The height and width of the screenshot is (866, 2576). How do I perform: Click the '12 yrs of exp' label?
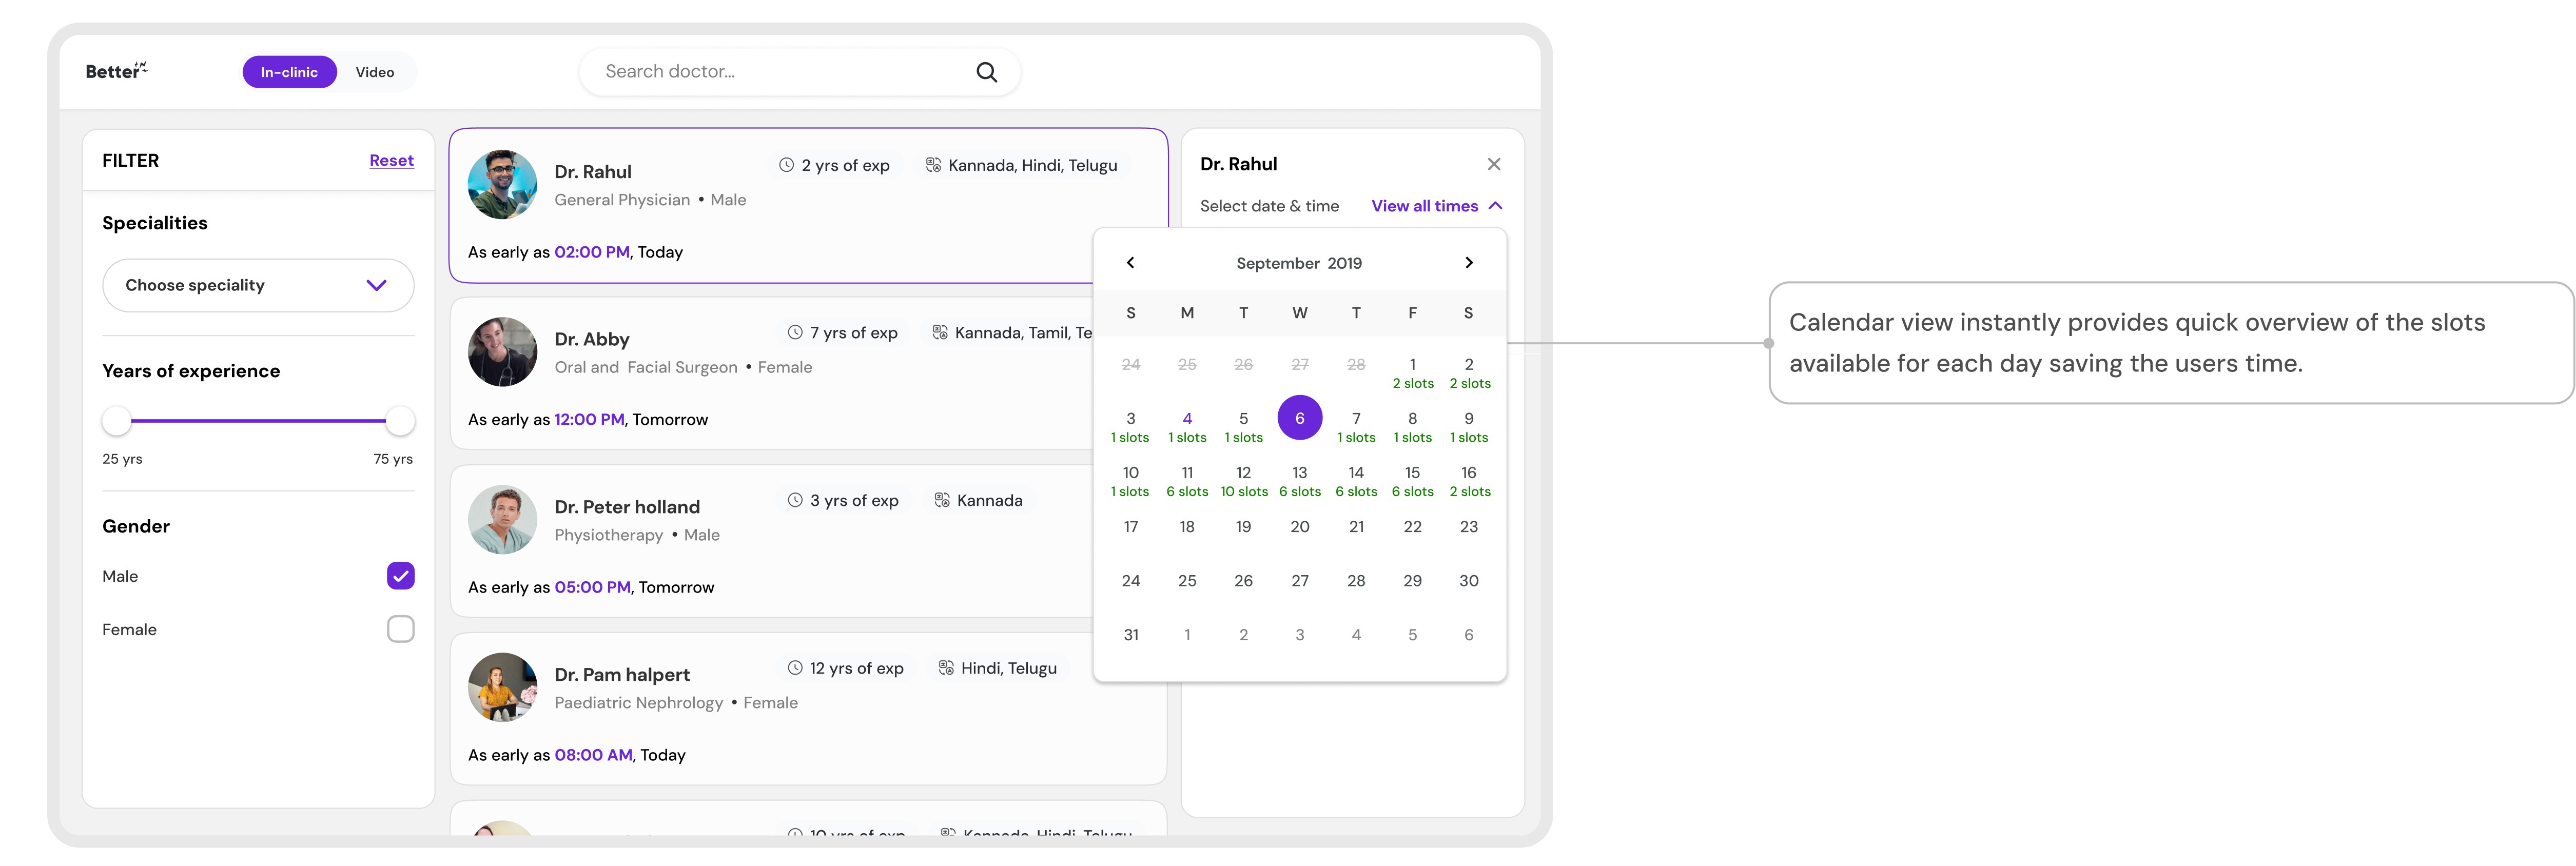click(x=857, y=668)
